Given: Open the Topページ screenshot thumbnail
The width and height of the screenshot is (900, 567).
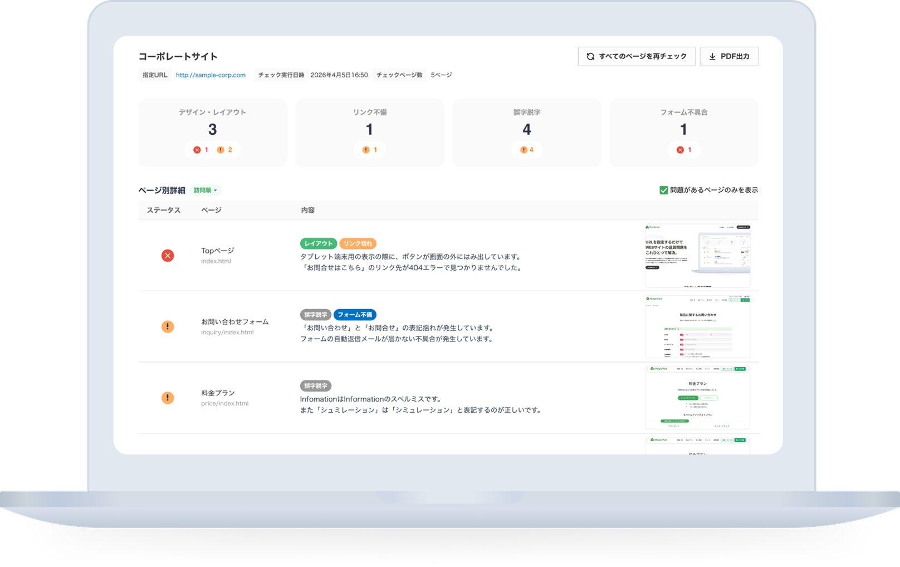Looking at the screenshot, I should point(698,255).
